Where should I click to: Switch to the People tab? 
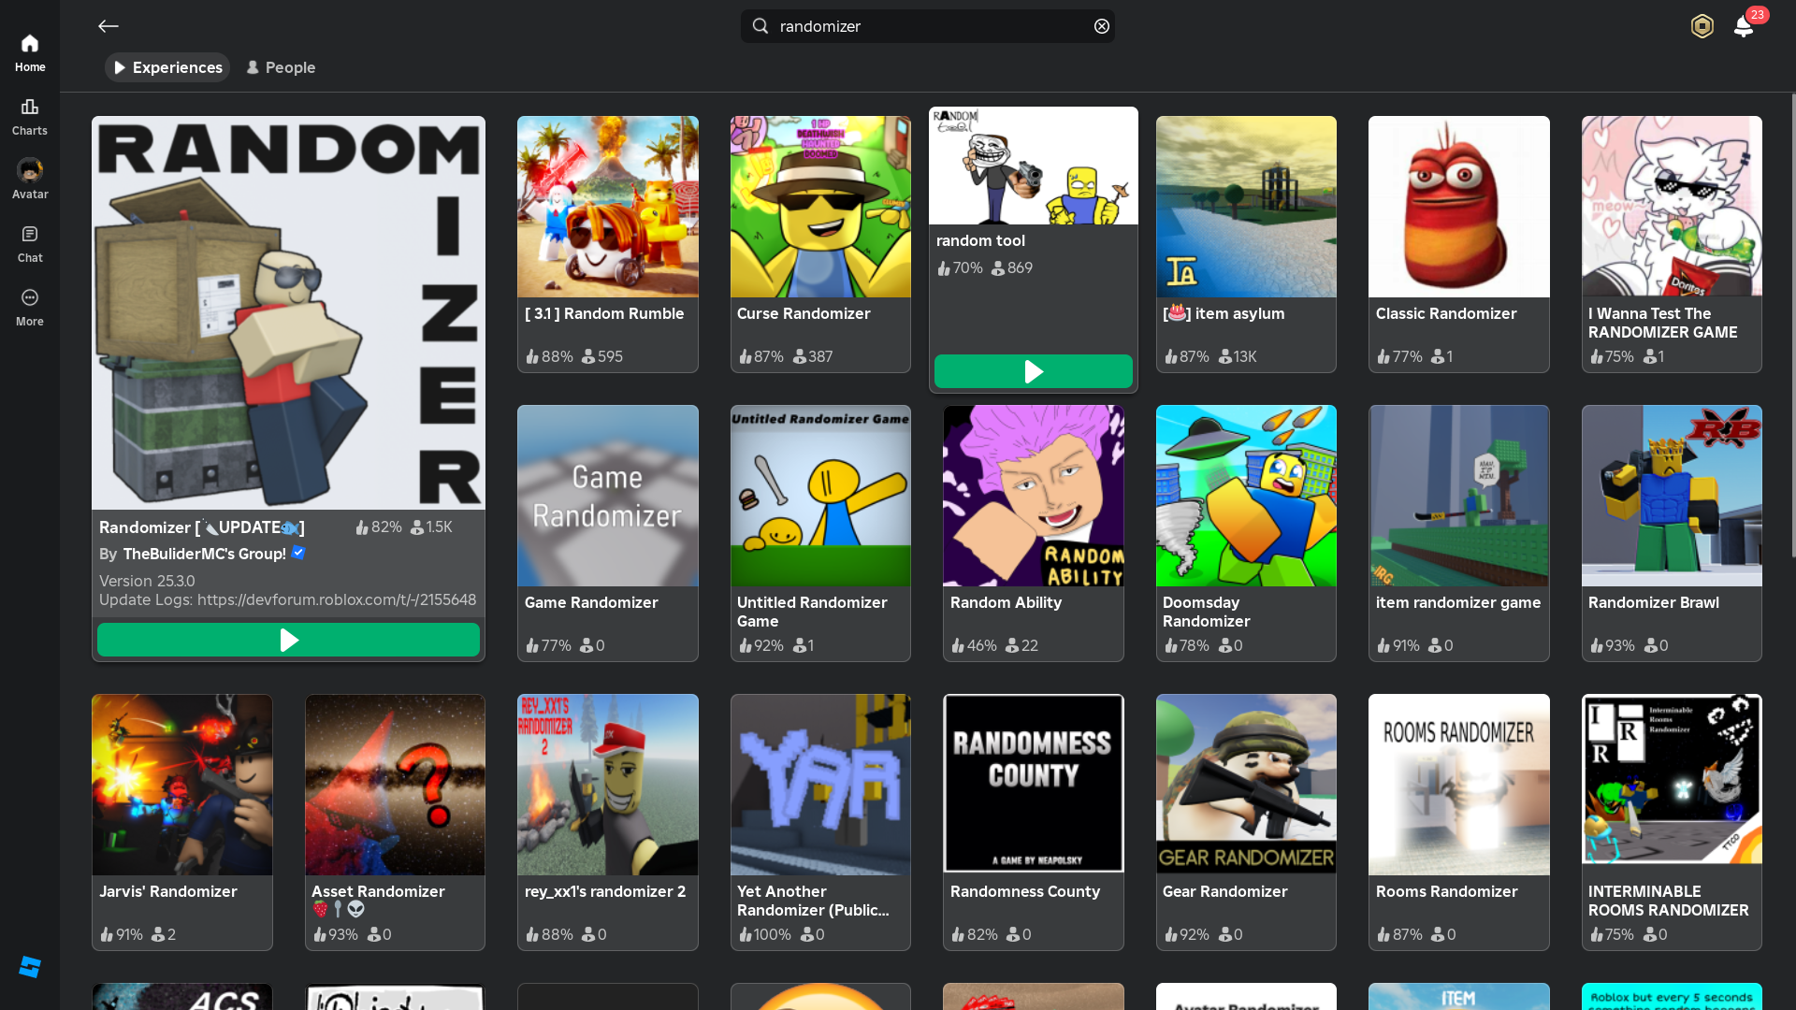point(281,67)
